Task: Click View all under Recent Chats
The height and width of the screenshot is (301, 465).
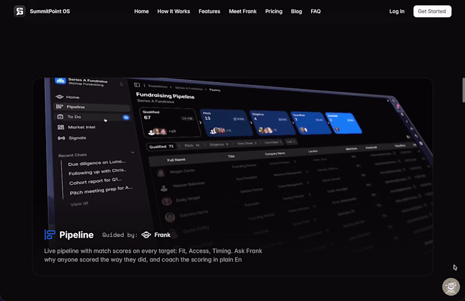Action: (79, 204)
